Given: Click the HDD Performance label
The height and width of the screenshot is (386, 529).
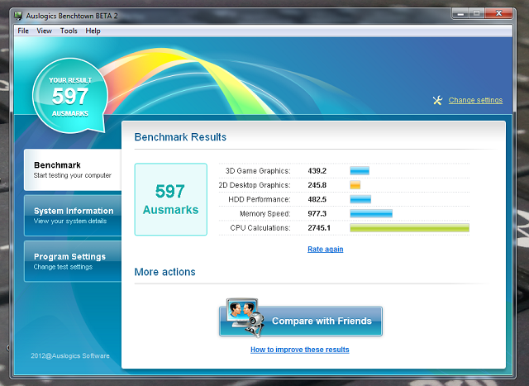Looking at the screenshot, I should pyautogui.click(x=259, y=199).
